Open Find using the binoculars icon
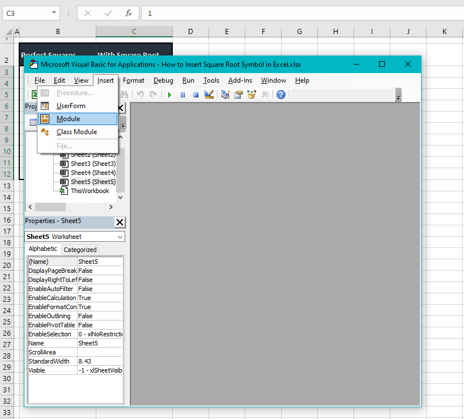Image resolution: width=464 pixels, height=419 pixels. [x=124, y=95]
